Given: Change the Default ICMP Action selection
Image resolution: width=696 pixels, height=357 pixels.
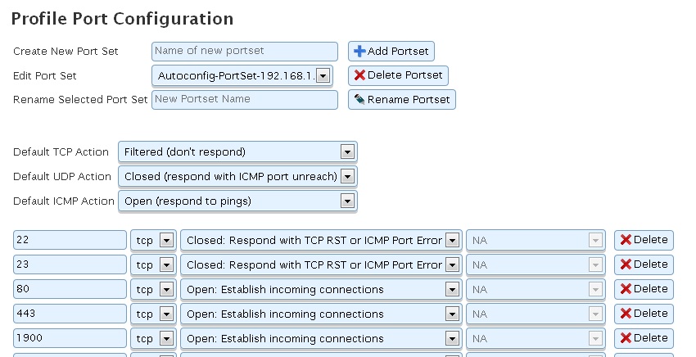Looking at the screenshot, I should point(238,201).
